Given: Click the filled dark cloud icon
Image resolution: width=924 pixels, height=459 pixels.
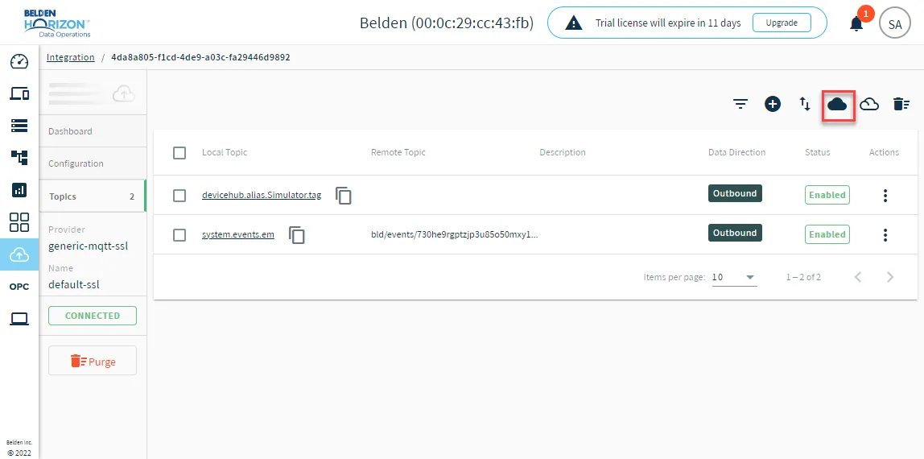Looking at the screenshot, I should pyautogui.click(x=837, y=105).
